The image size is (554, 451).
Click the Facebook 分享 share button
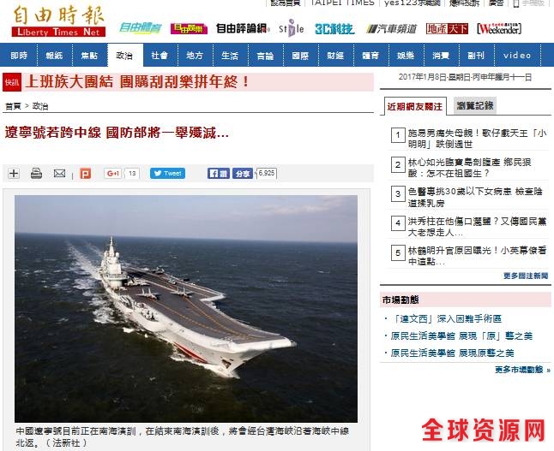[243, 173]
